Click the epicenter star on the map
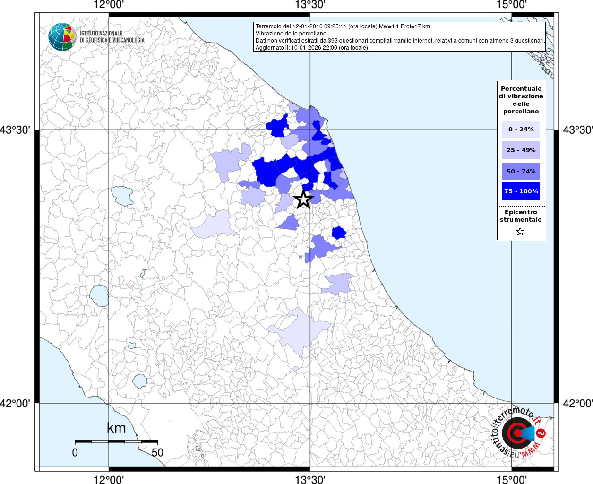 tap(303, 199)
